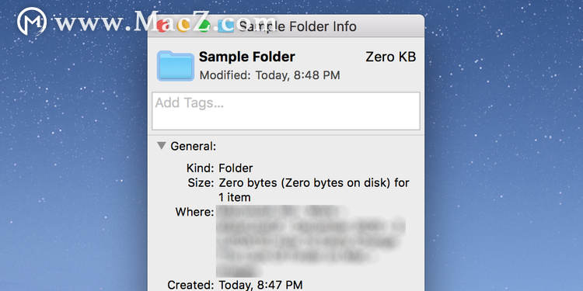Click the Sample Folder Info window title
This screenshot has height=291, width=583.
click(x=297, y=26)
